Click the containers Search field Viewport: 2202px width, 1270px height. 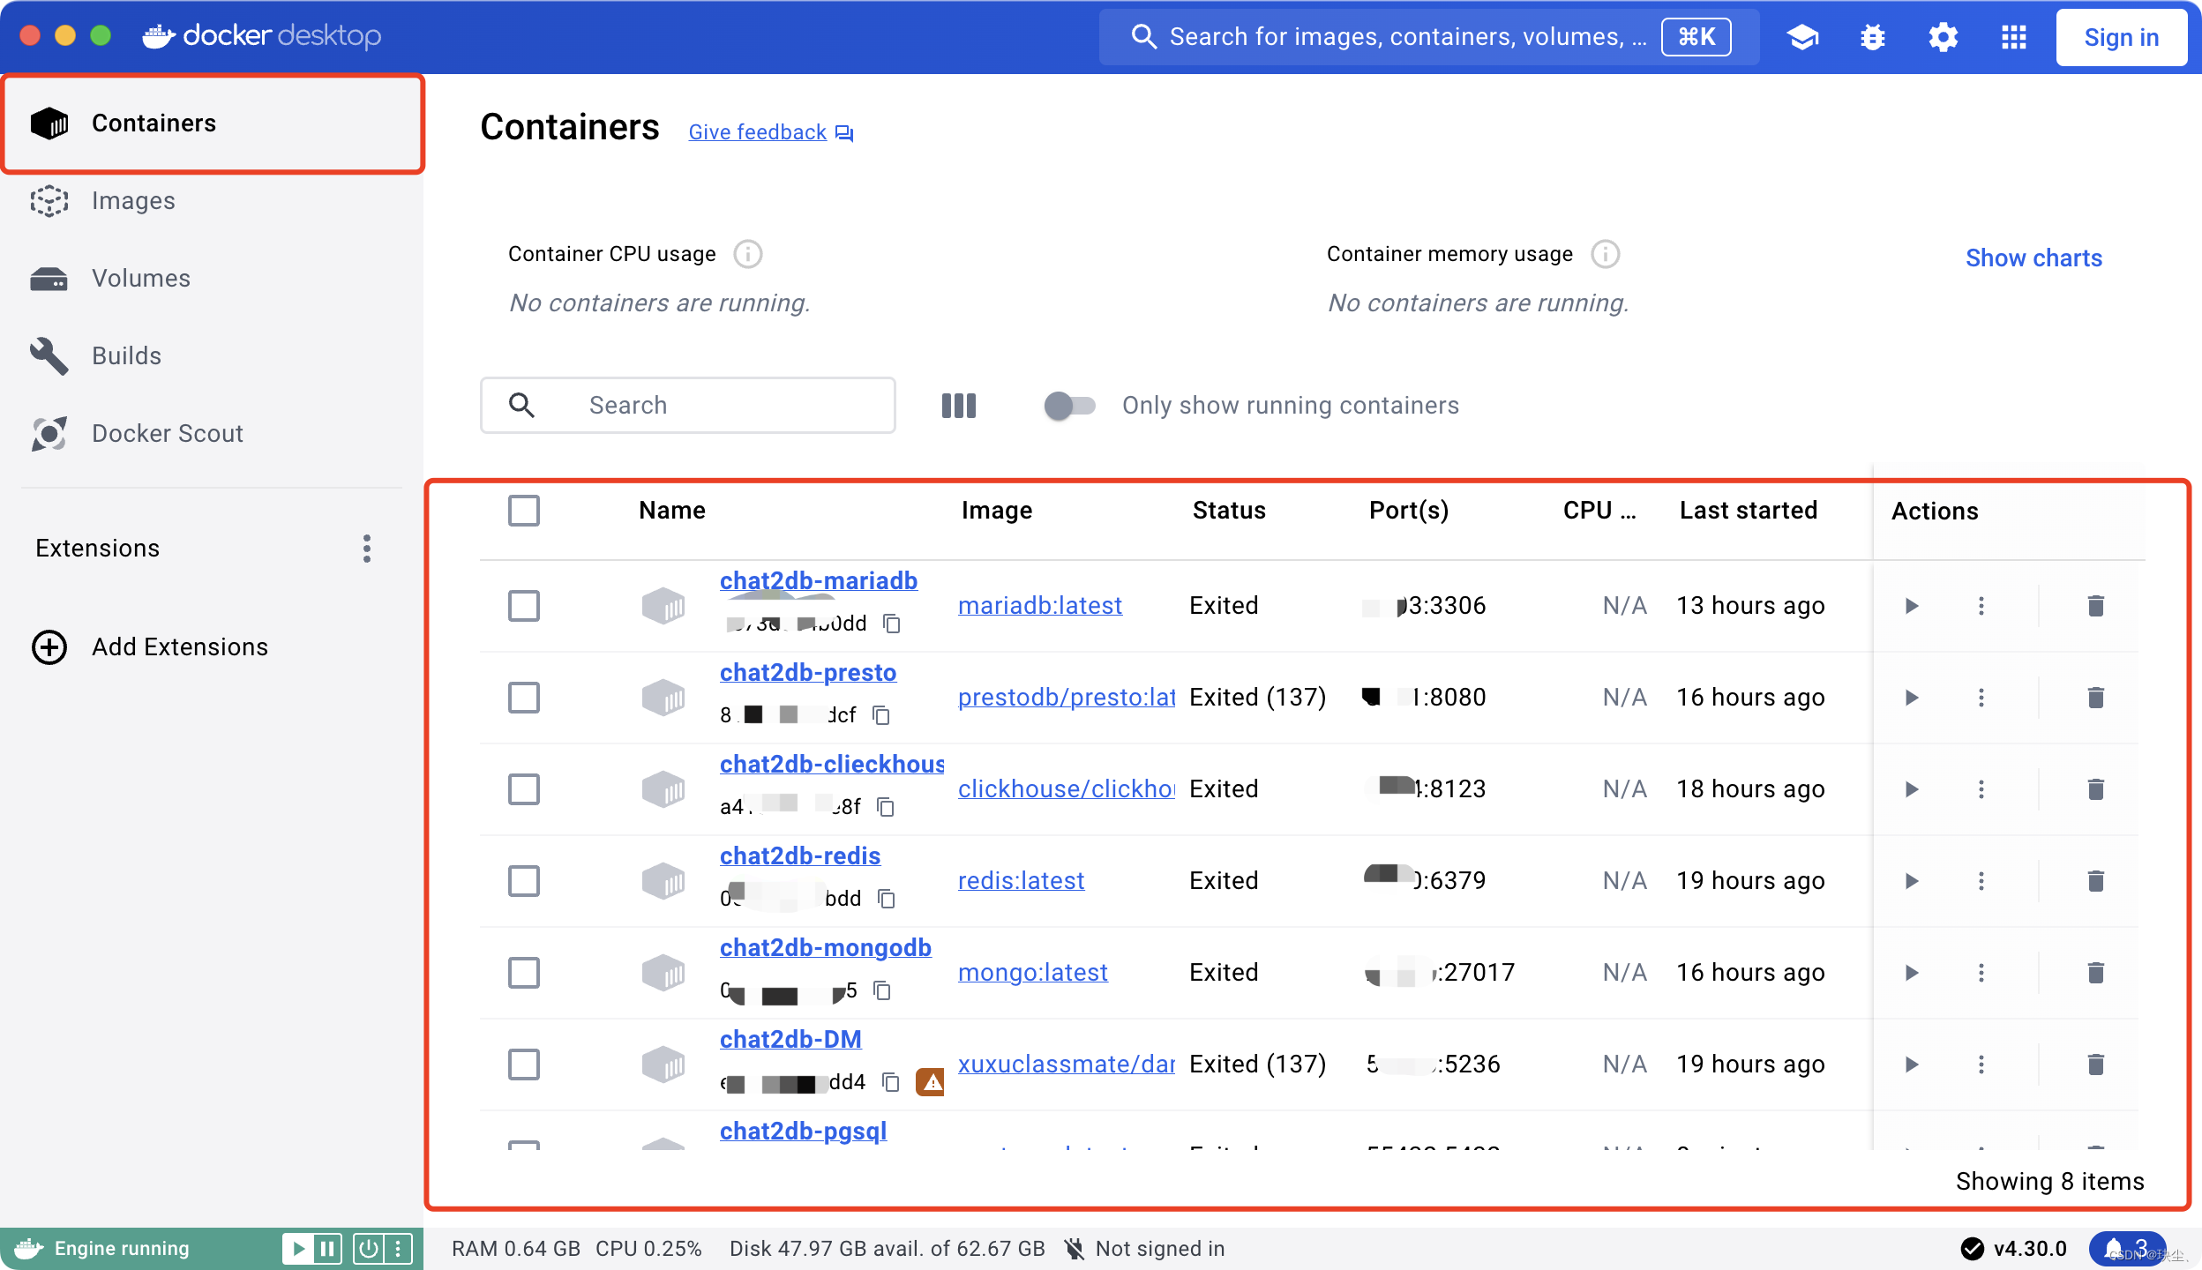(x=688, y=406)
